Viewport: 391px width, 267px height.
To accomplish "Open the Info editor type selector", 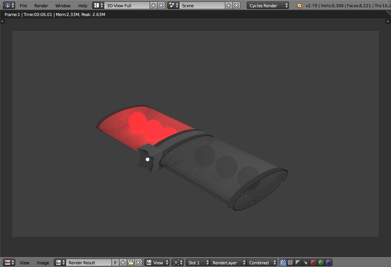I will click(9, 5).
